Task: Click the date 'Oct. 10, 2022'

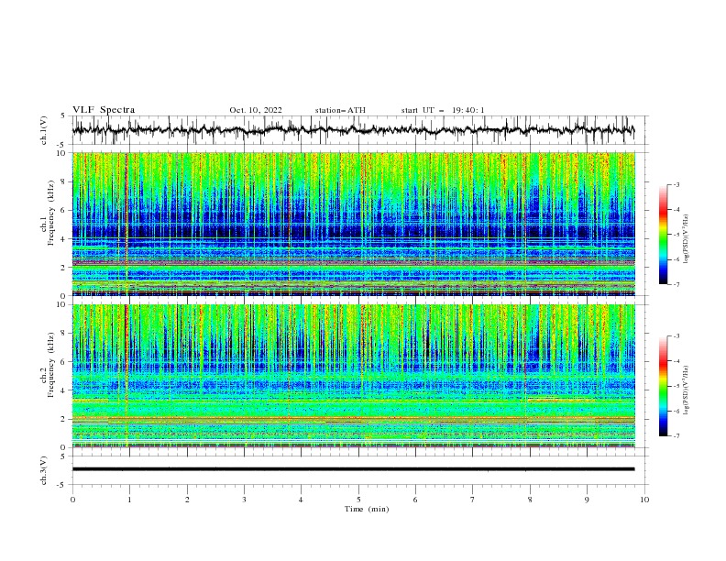Action: (256, 110)
